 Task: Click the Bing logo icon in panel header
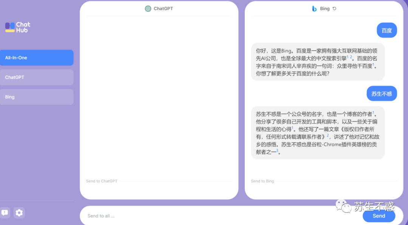point(314,9)
